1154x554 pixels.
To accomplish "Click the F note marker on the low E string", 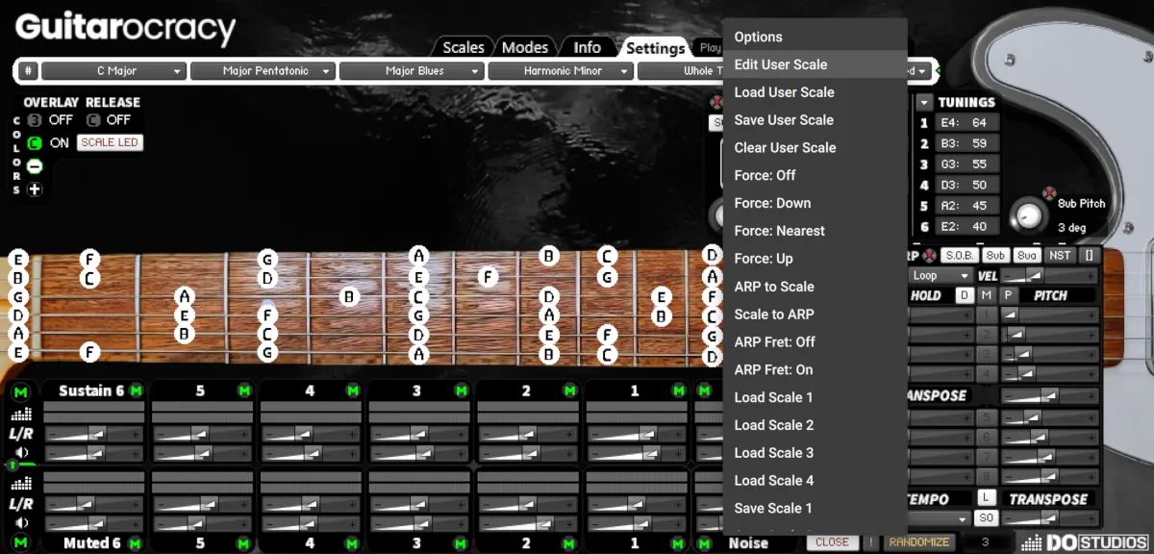I will [89, 353].
